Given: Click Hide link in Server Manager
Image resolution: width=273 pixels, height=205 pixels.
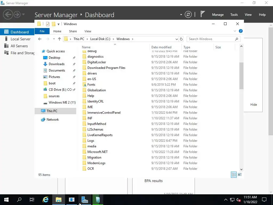Looking at the screenshot, I should coord(254,105).
